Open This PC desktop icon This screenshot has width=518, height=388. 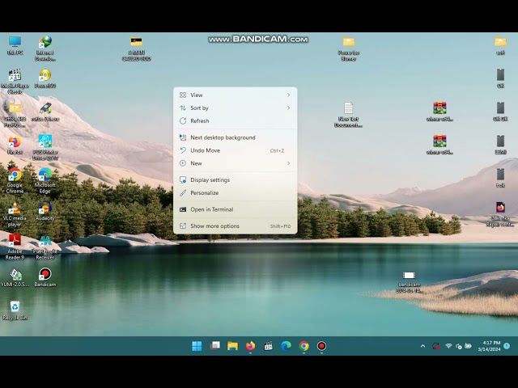[15, 45]
